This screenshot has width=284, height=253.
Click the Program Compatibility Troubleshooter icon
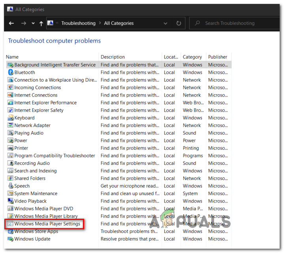(11, 156)
